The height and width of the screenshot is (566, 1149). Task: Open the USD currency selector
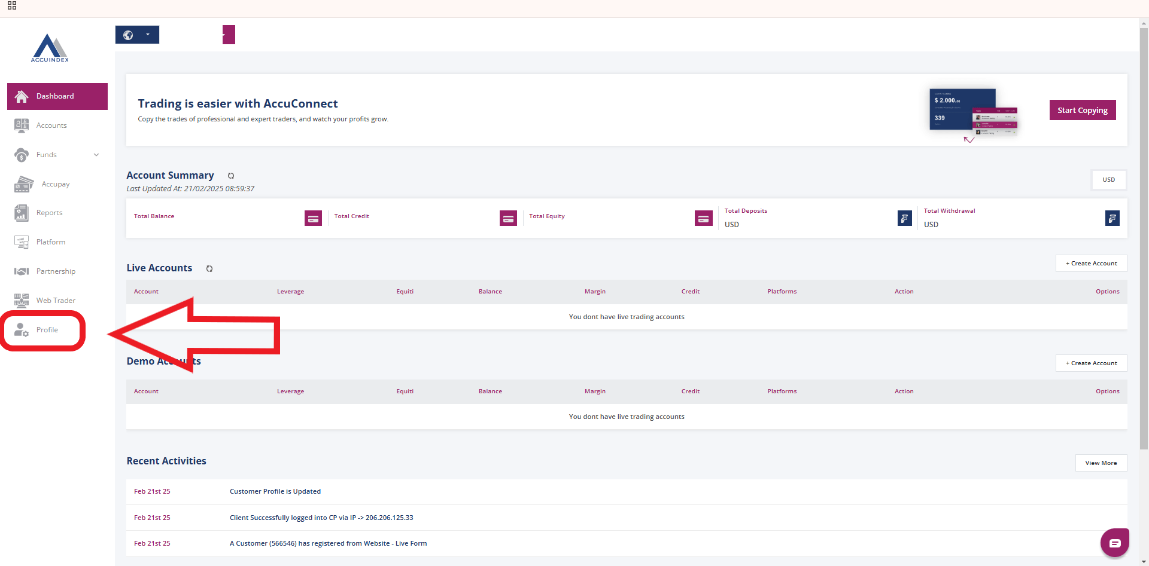[1109, 179]
